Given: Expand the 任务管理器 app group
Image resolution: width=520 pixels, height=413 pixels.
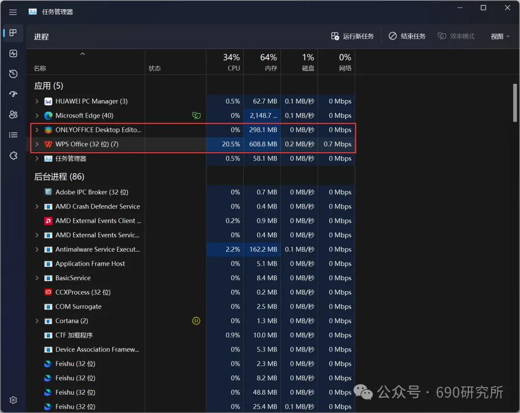Looking at the screenshot, I should pyautogui.click(x=37, y=159).
